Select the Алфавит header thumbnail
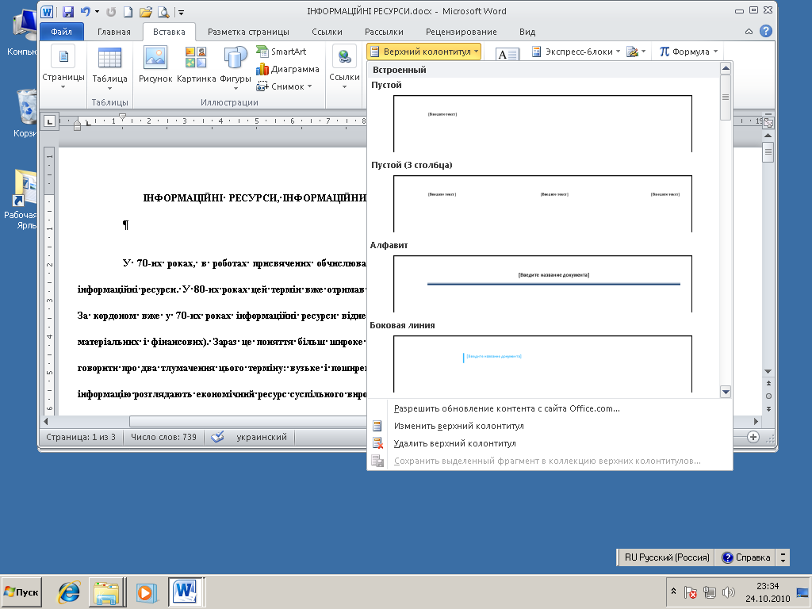812x609 pixels. tap(542, 284)
